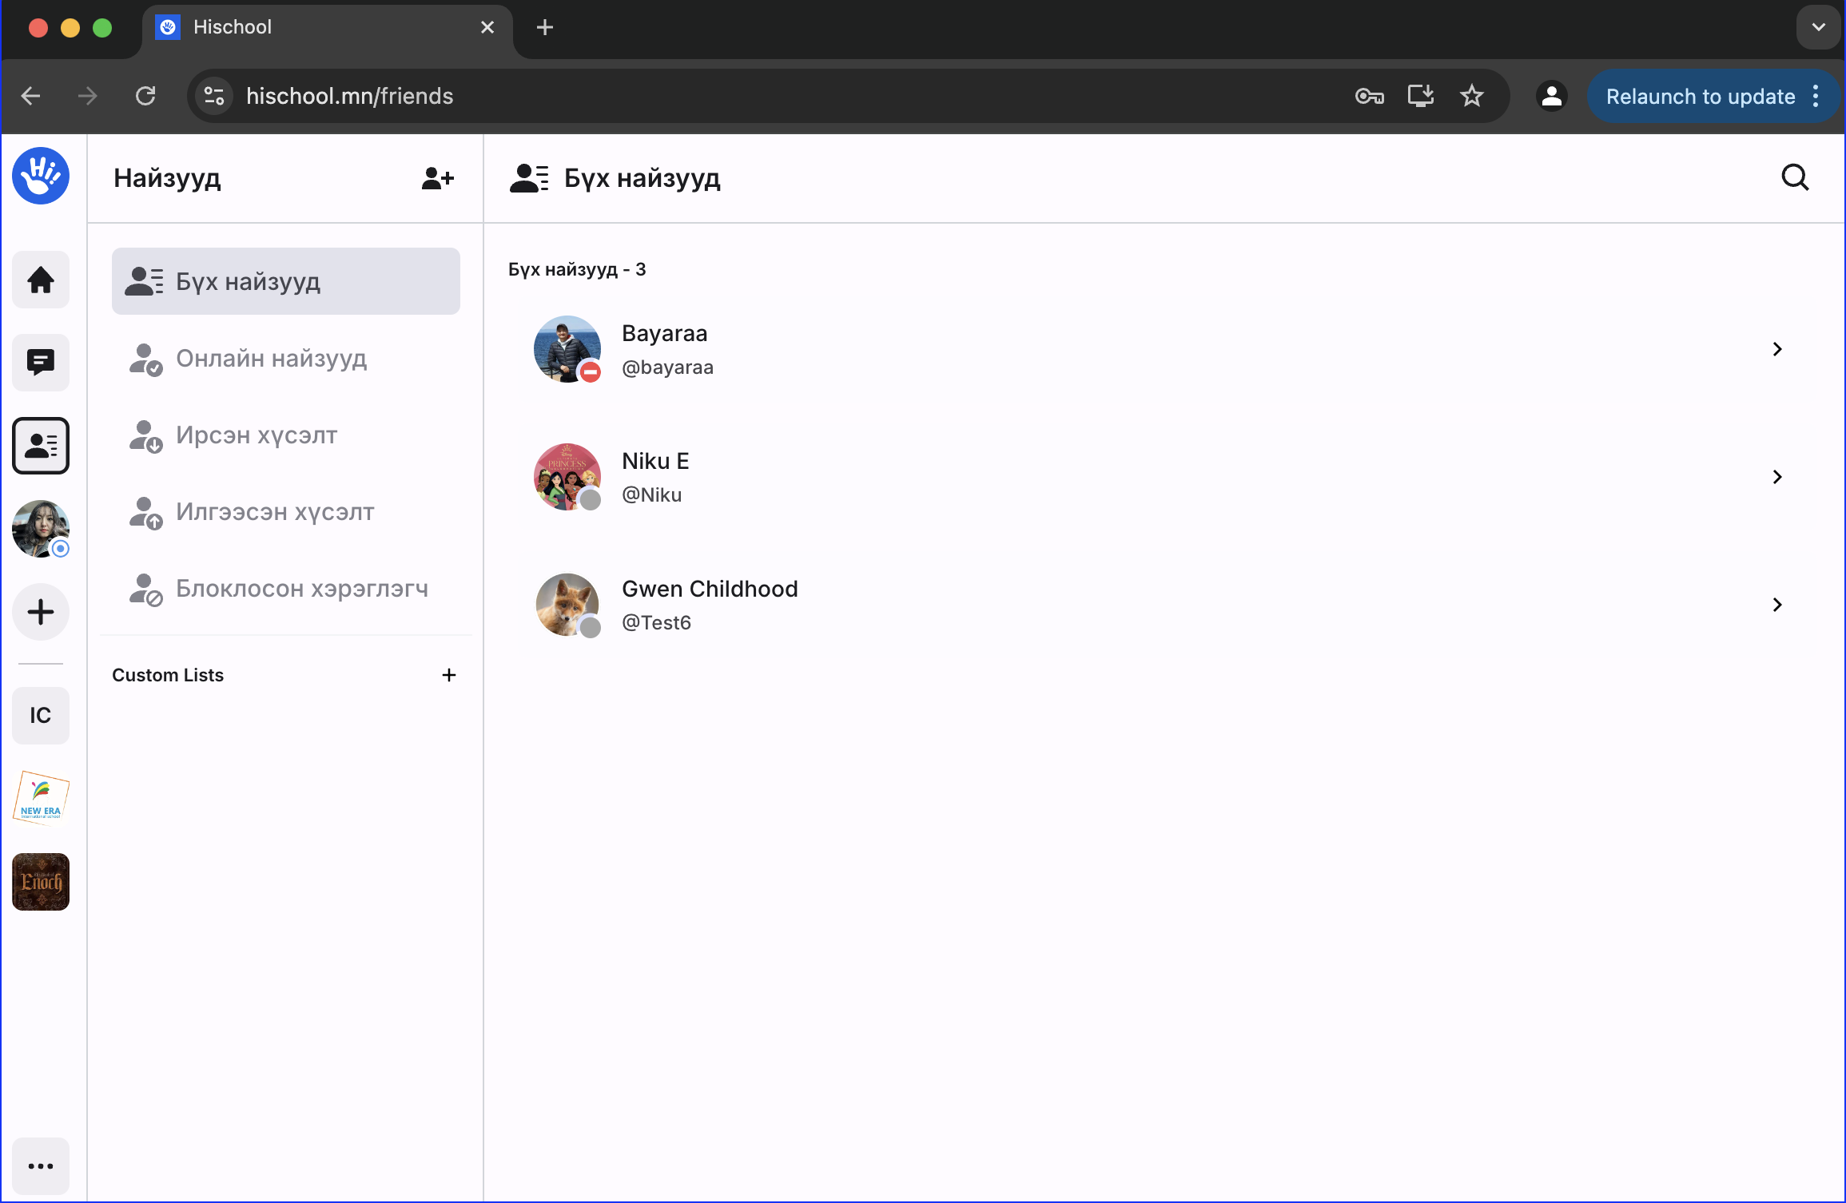
Task: Open the IC server in sidebar
Action: tap(41, 716)
